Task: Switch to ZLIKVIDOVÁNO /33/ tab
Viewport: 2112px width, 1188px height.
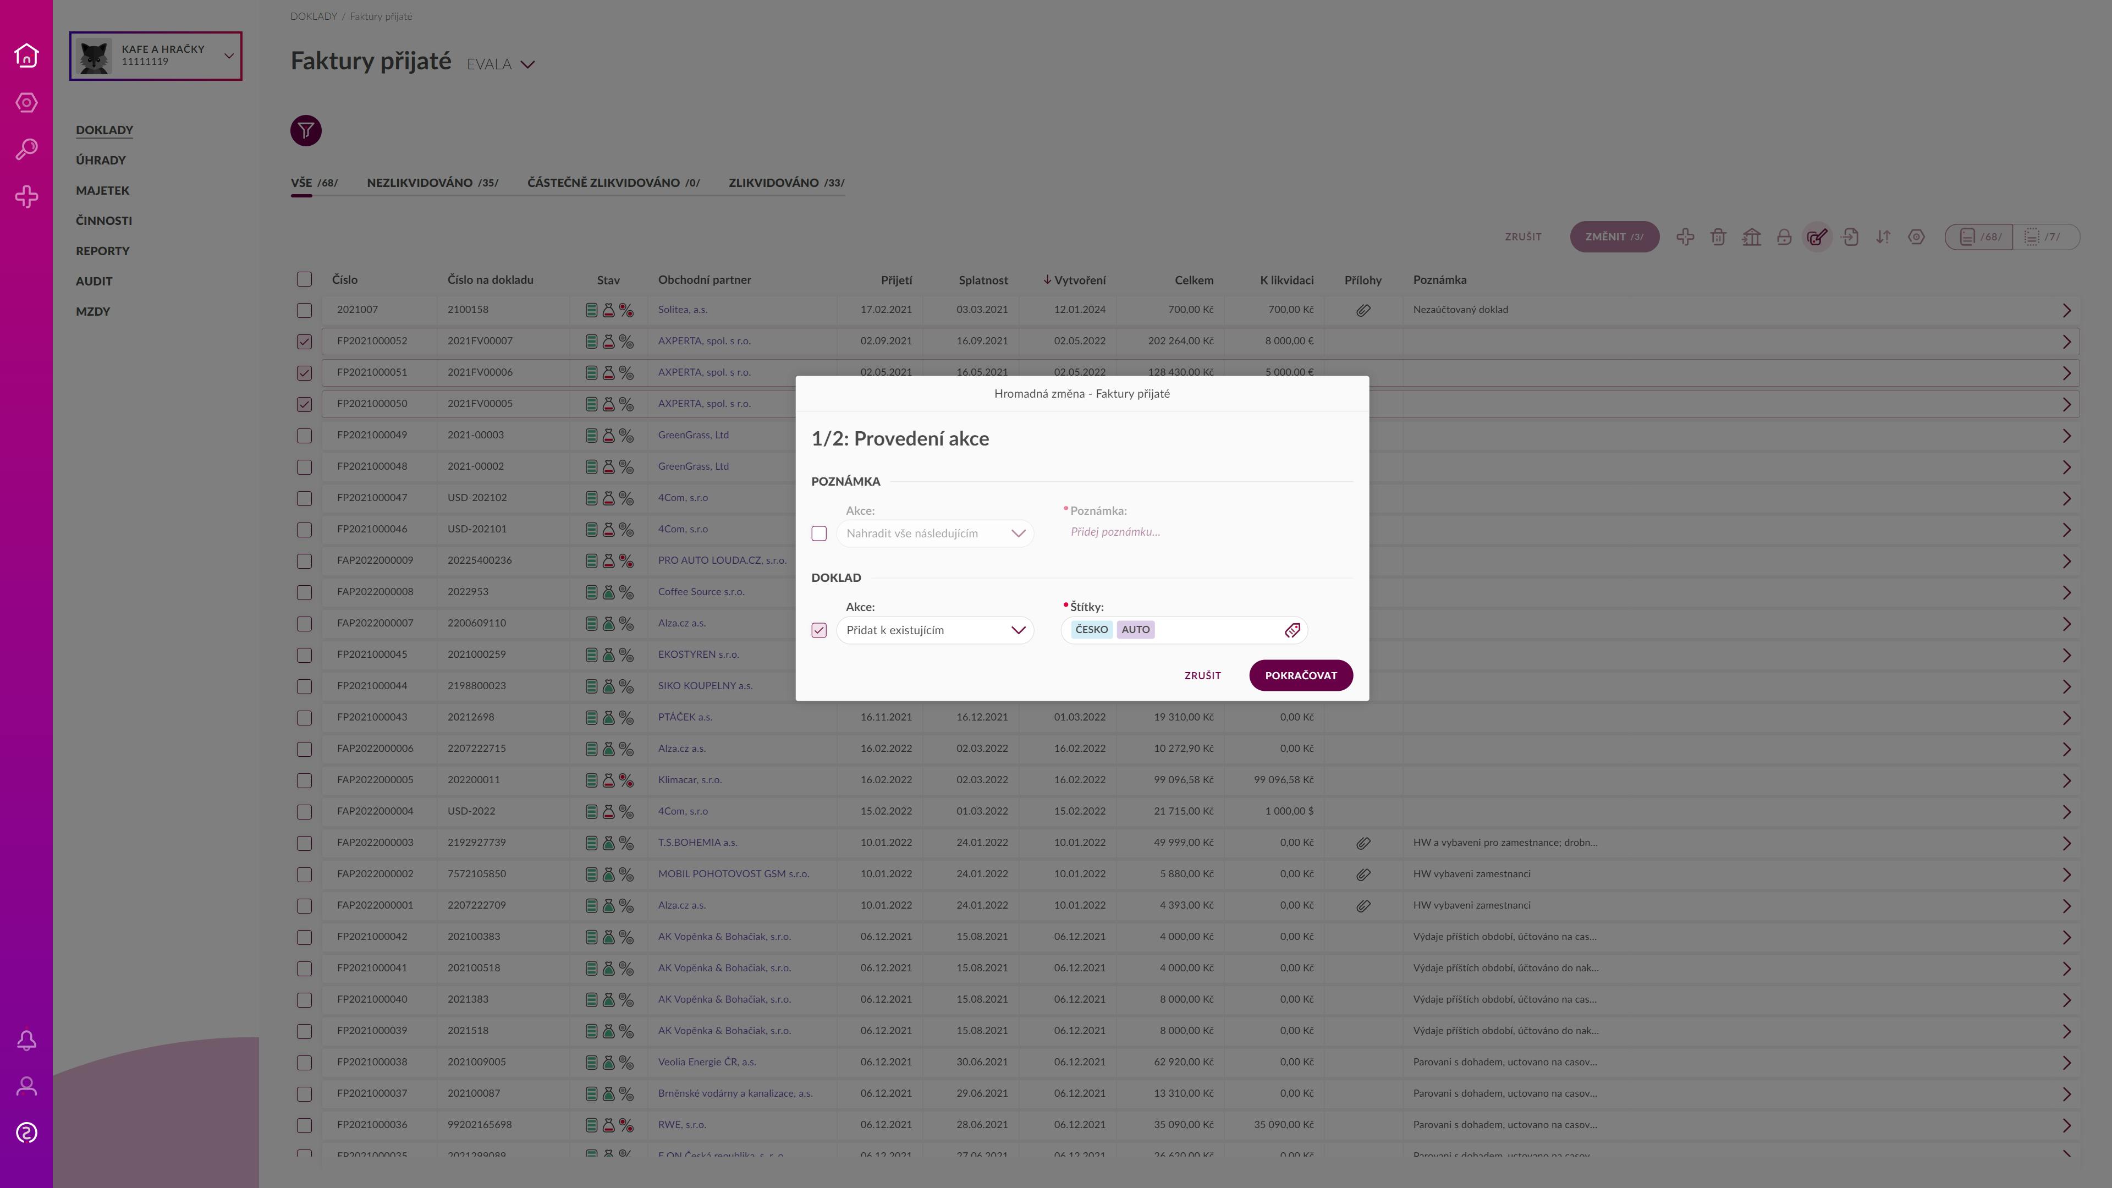Action: pyautogui.click(x=787, y=183)
